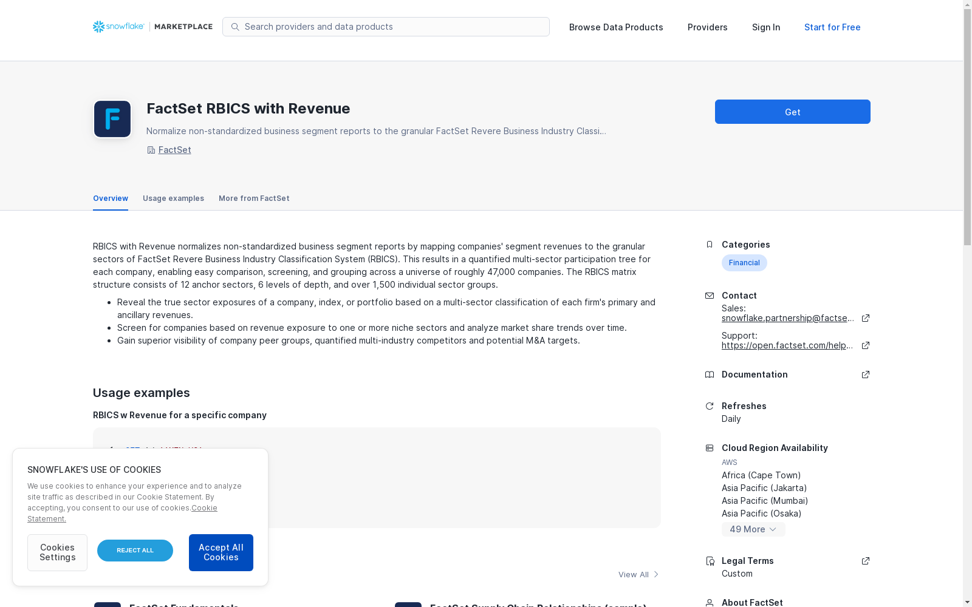Open the sales email external link icon

(866, 318)
